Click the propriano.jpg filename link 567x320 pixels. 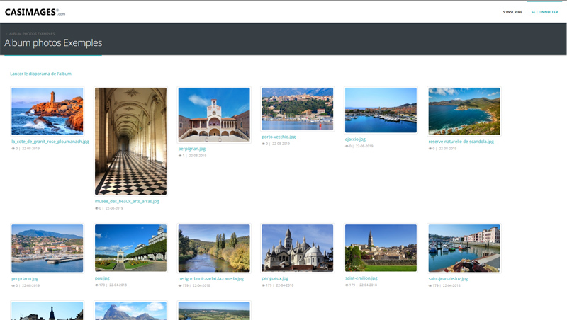25,279
